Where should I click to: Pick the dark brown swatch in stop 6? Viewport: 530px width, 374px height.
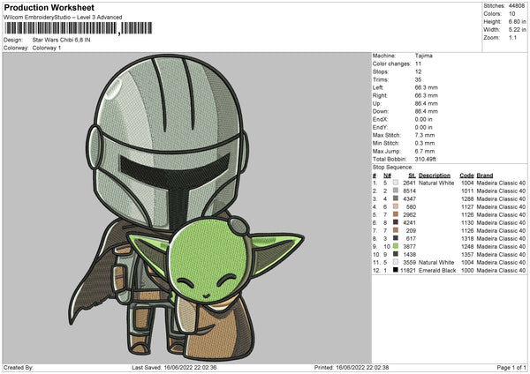click(396, 222)
